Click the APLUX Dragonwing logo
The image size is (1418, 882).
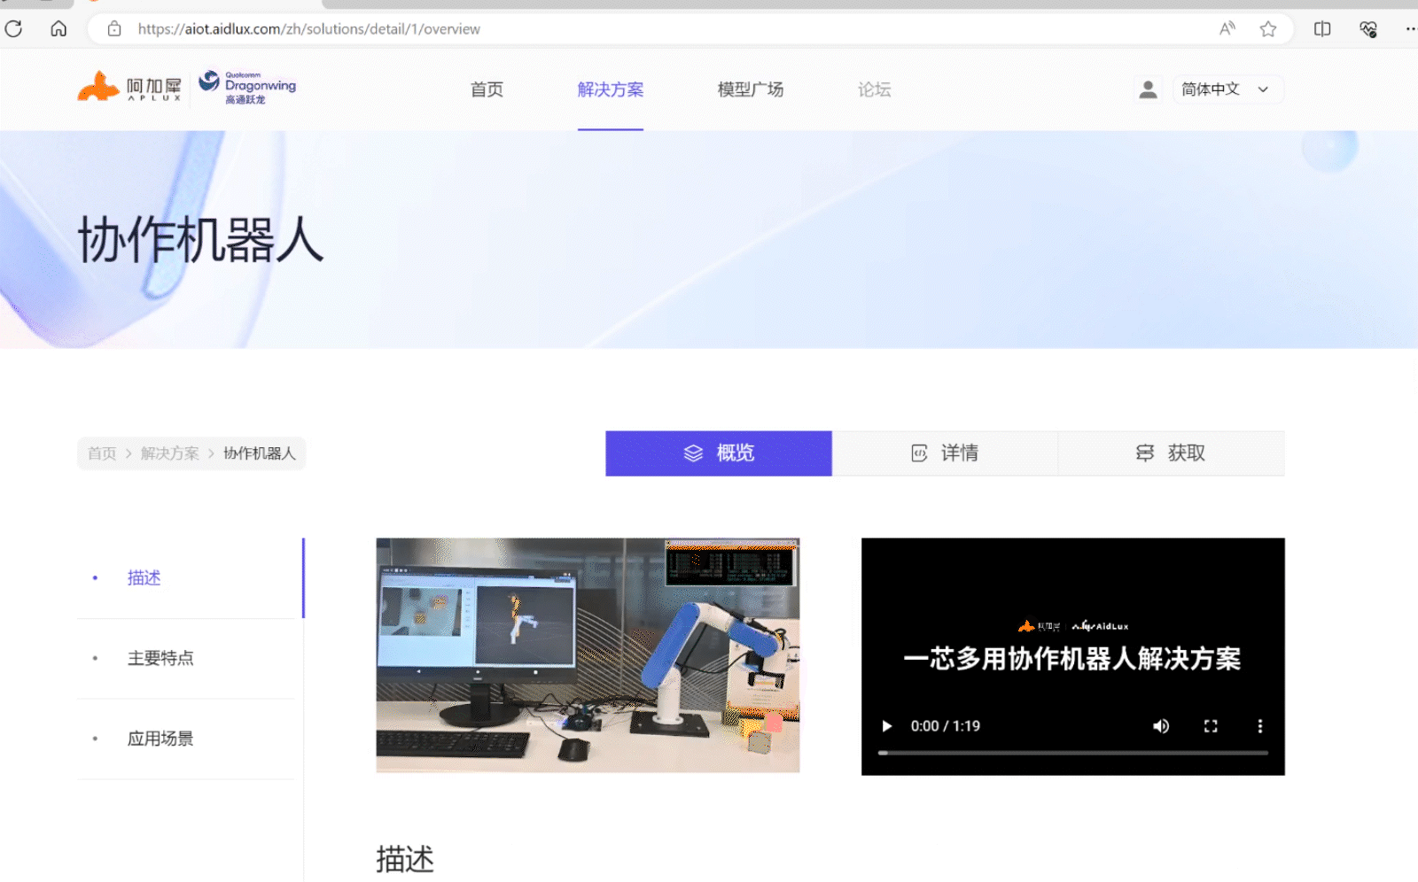click(187, 88)
